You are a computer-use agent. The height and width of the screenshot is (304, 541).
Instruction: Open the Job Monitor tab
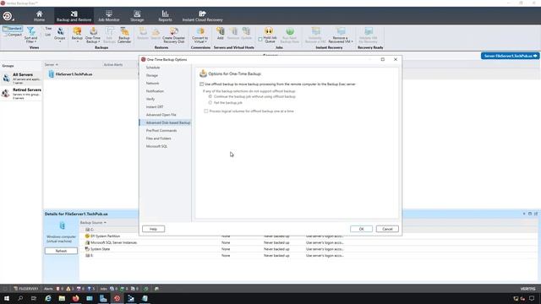(x=109, y=16)
